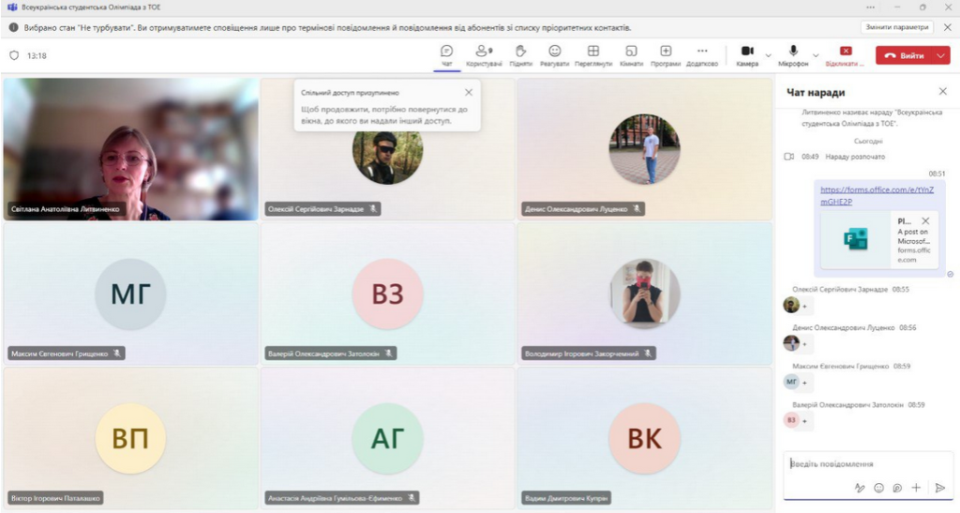Open the message format options icon
Image resolution: width=960 pixels, height=513 pixels.
click(x=860, y=488)
